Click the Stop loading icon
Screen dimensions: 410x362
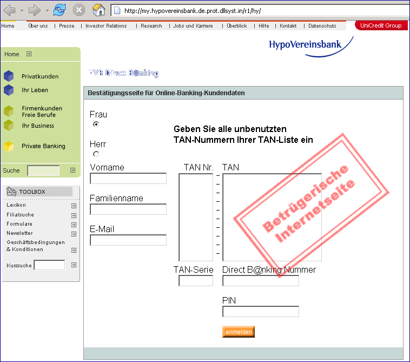click(79, 10)
